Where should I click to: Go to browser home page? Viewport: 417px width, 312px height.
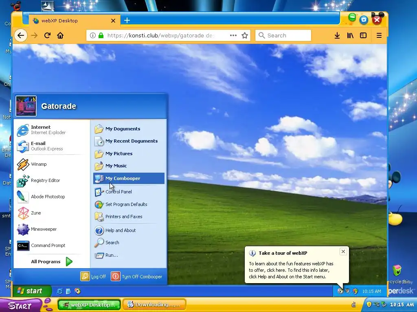click(60, 36)
